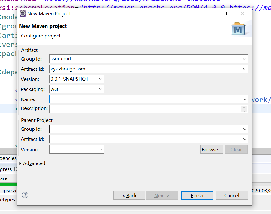Close the New Maven Project dialog
The image size is (271, 214).
[243, 13]
